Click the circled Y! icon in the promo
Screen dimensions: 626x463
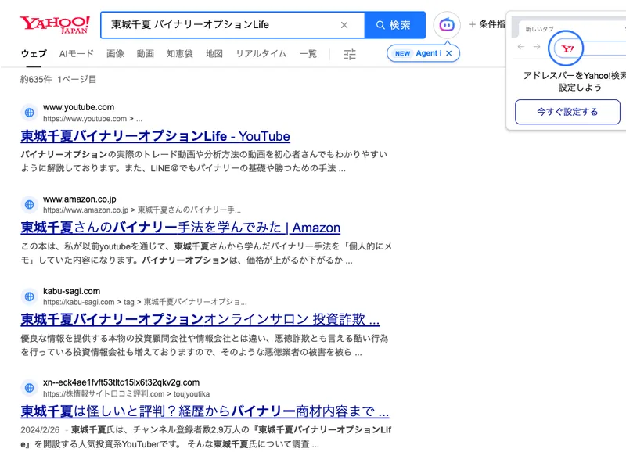pos(566,48)
